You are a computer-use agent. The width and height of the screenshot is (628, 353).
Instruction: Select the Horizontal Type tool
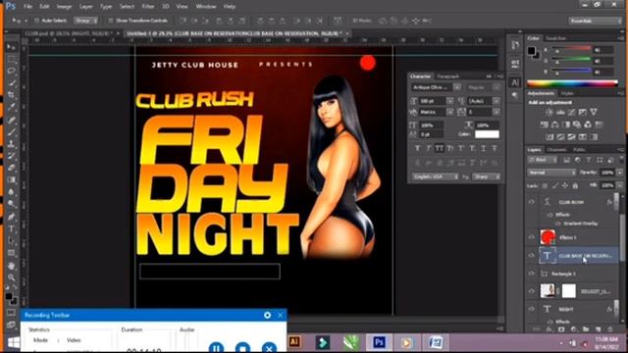(x=11, y=228)
